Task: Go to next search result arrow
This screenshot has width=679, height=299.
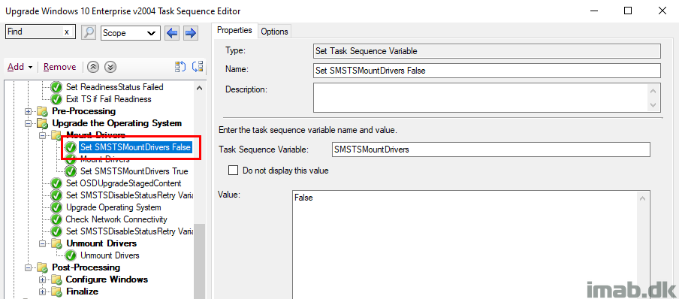Action: (x=191, y=32)
